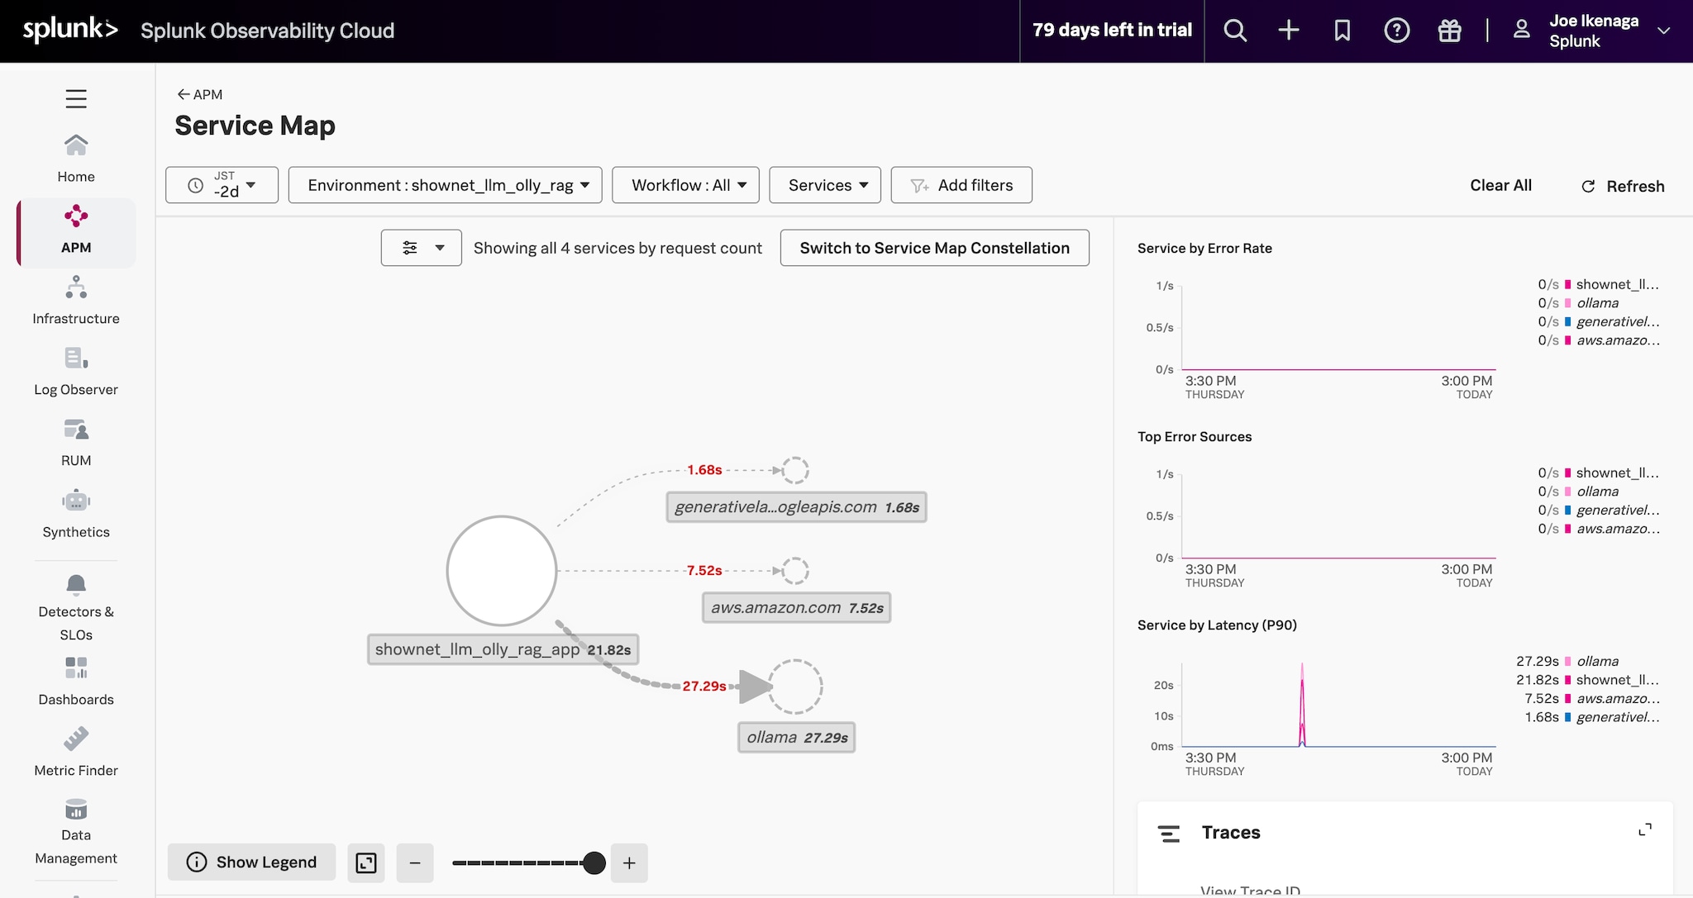Open the map display options dropdown
Viewport: 1693px width, 898px height.
422,248
